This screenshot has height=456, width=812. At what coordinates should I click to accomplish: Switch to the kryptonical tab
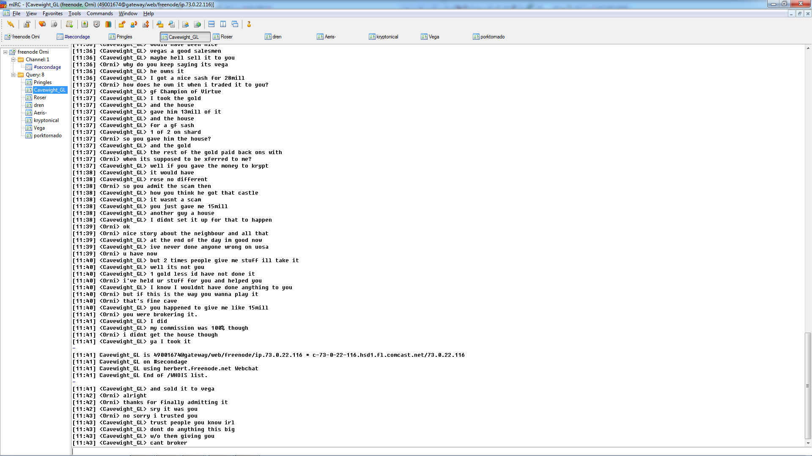(387, 37)
